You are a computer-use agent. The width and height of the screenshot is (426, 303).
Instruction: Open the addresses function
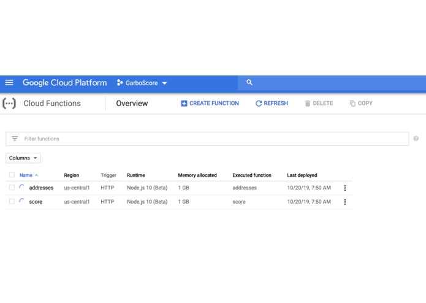pos(41,188)
